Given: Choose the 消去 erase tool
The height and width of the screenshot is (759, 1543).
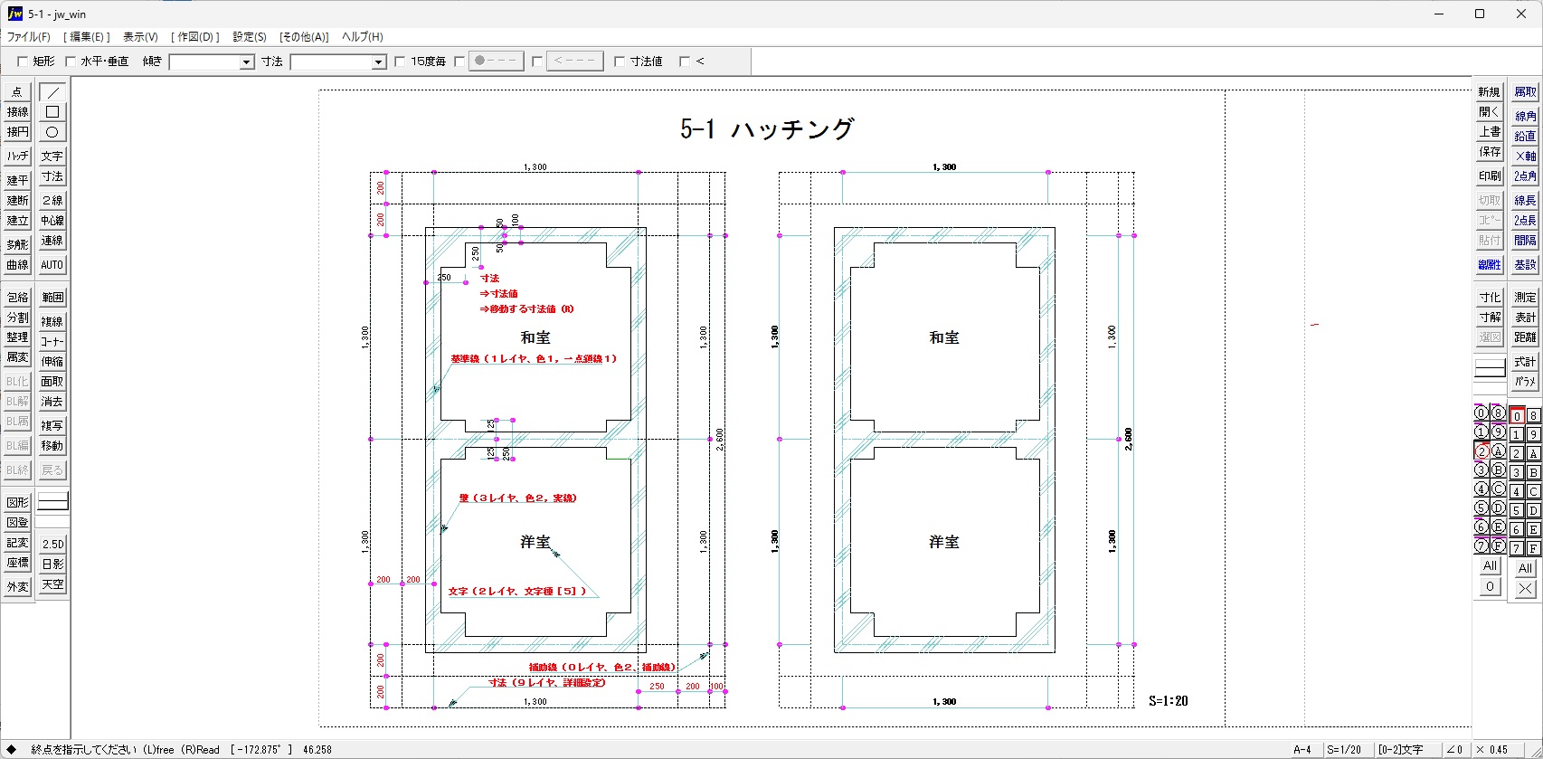Looking at the screenshot, I should pyautogui.click(x=52, y=402).
